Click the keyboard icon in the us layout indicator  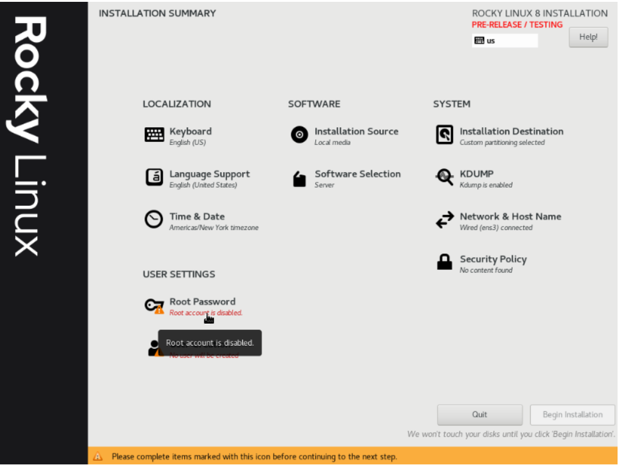click(x=479, y=40)
